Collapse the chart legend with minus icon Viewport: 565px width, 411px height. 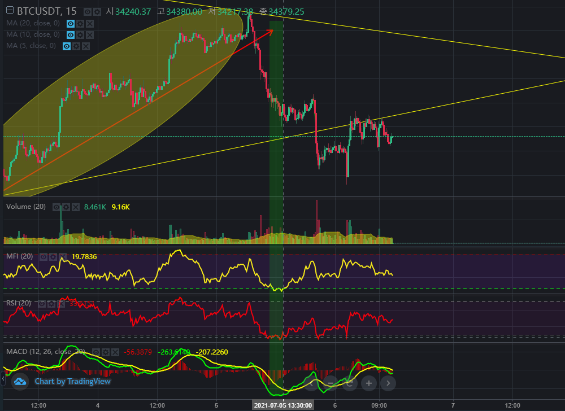coord(10,11)
